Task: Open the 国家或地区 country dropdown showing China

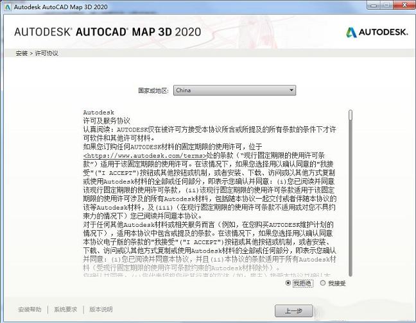Action: click(x=234, y=90)
